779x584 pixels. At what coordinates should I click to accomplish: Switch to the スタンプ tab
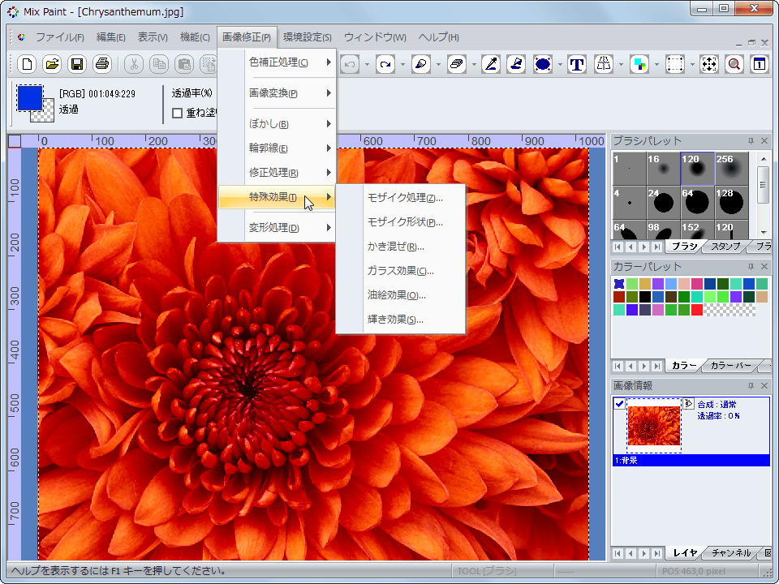pyautogui.click(x=725, y=247)
